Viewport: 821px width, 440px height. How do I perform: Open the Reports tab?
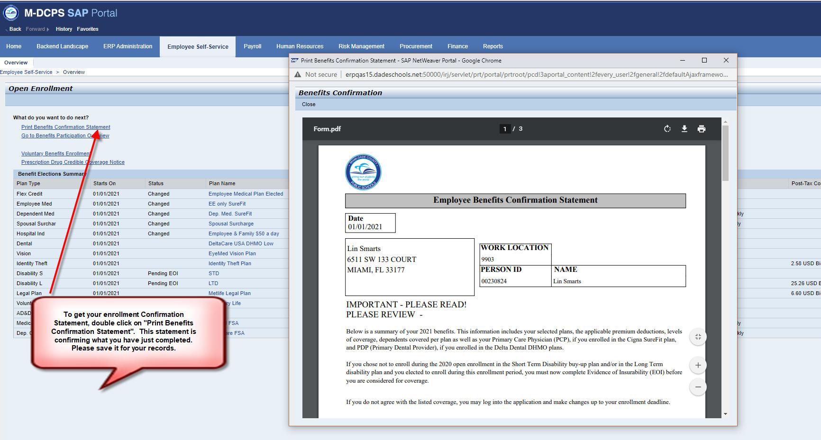tap(493, 46)
